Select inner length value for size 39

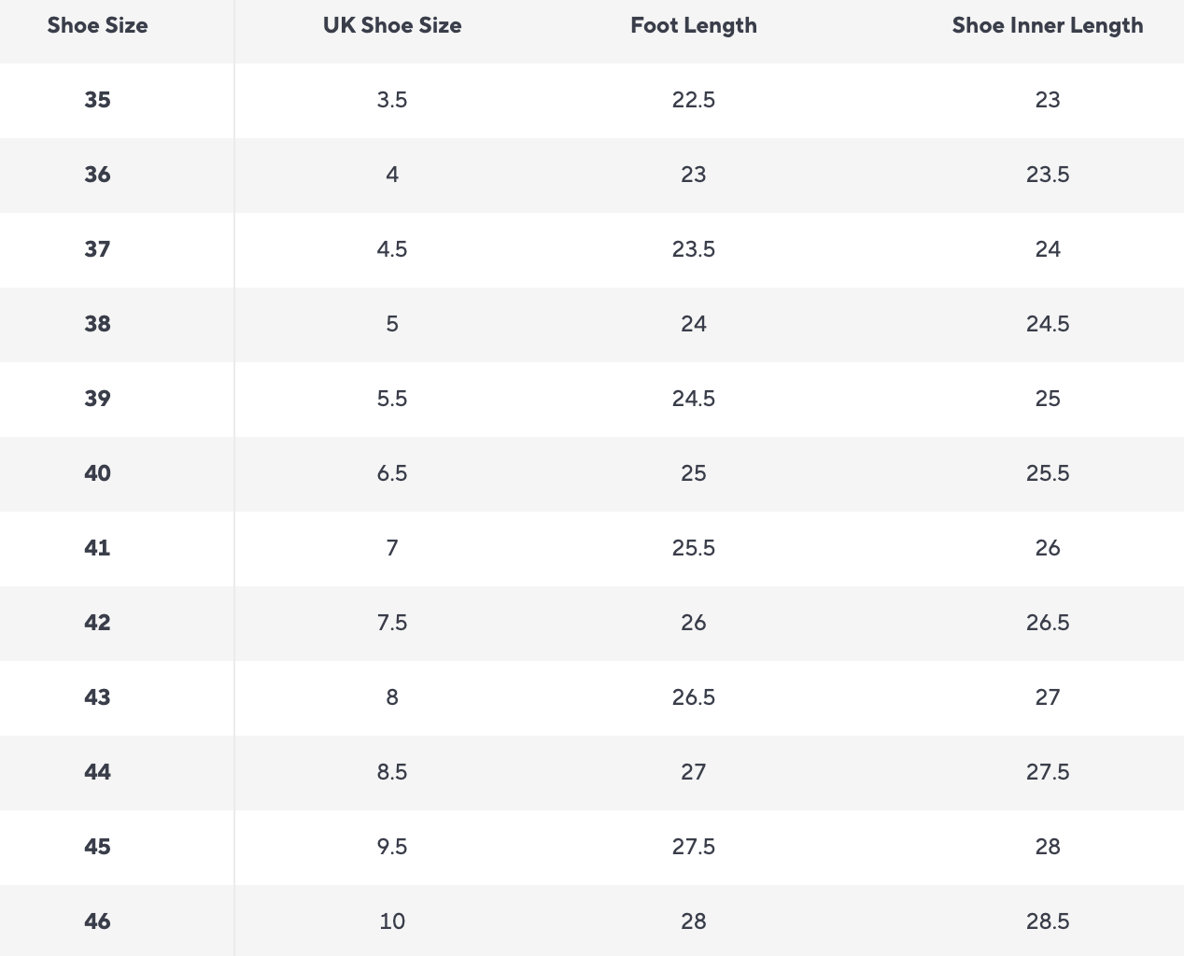tap(1048, 399)
